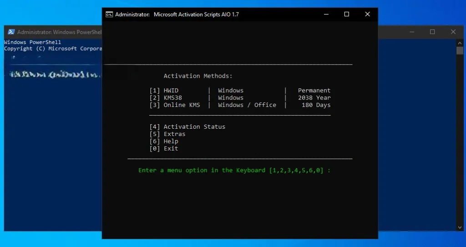Maximize the Windows PowerShell window
The height and width of the screenshot is (247, 466).
pyautogui.click(x=432, y=32)
